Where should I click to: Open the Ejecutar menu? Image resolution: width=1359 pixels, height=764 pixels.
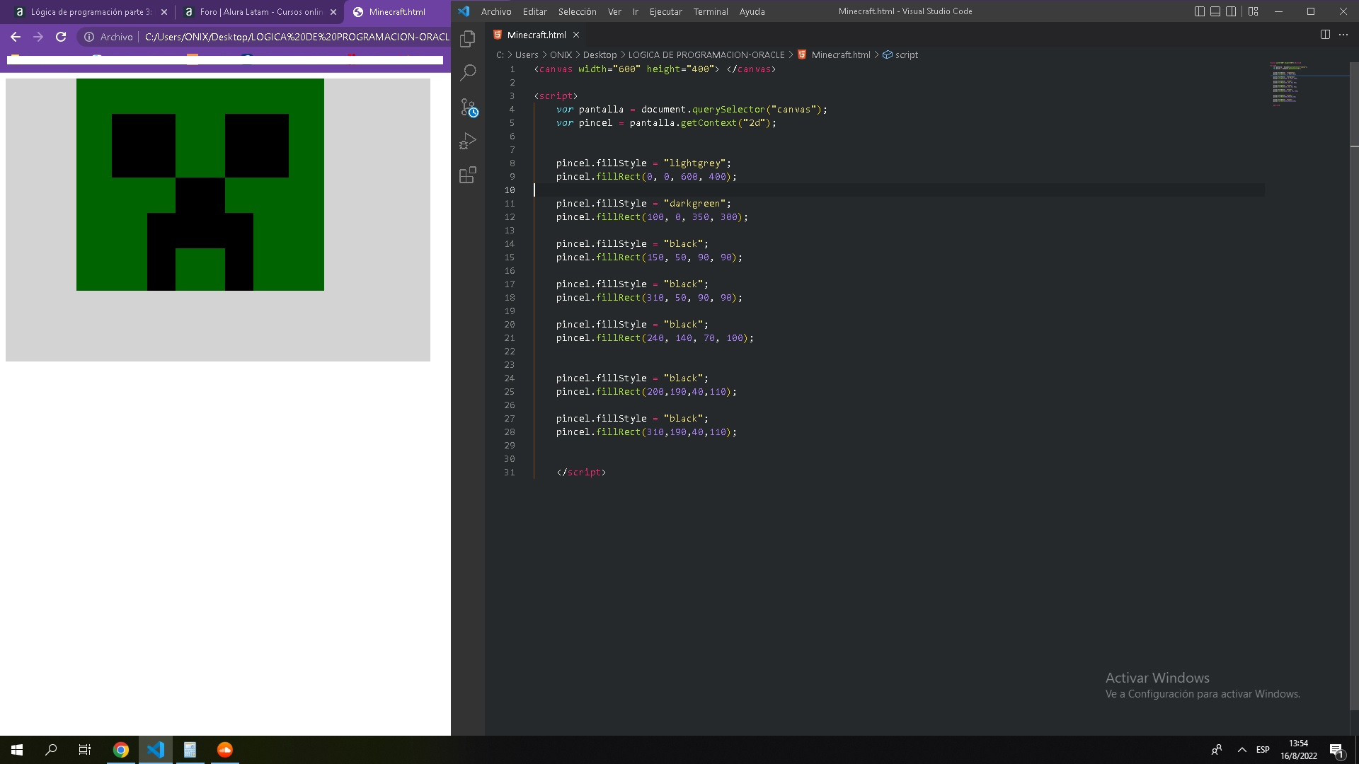click(665, 11)
